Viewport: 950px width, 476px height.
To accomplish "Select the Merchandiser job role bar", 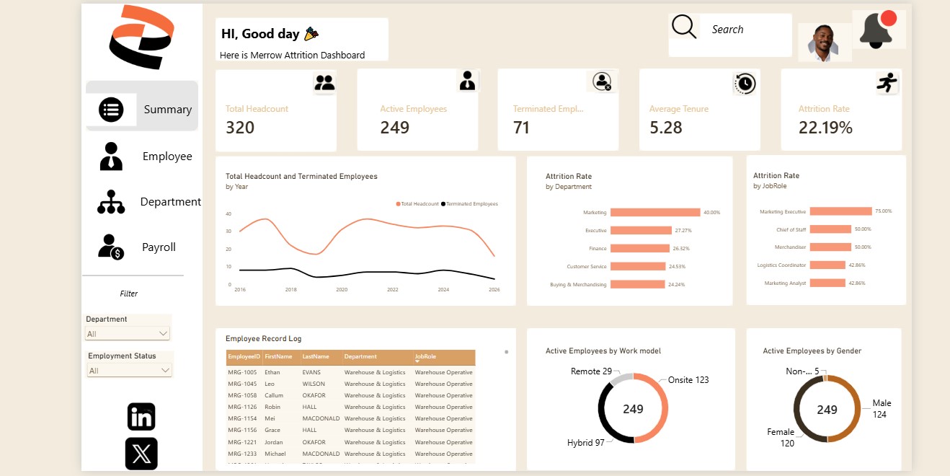I will tap(830, 247).
